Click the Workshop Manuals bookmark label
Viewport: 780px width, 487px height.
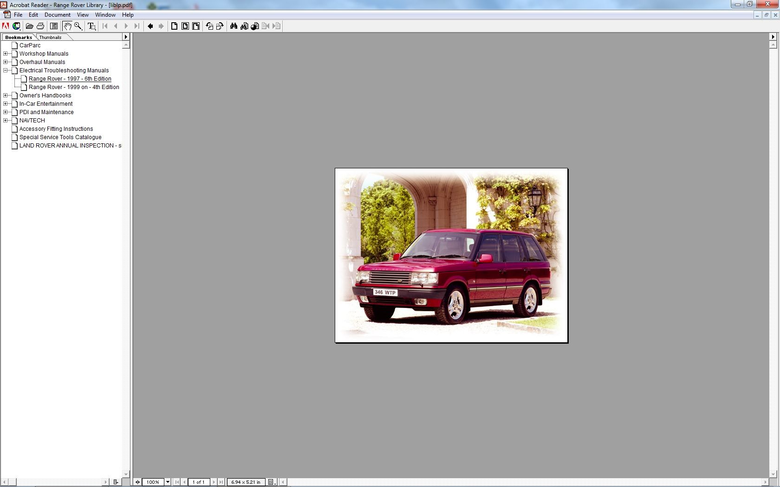click(44, 54)
